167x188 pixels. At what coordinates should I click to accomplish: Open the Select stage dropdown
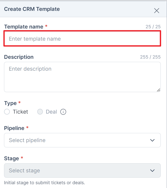click(x=82, y=170)
